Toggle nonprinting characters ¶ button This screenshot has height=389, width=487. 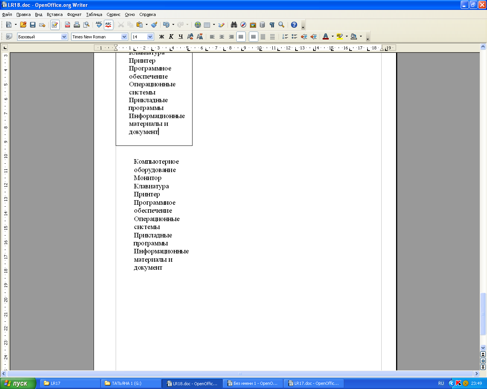(272, 25)
